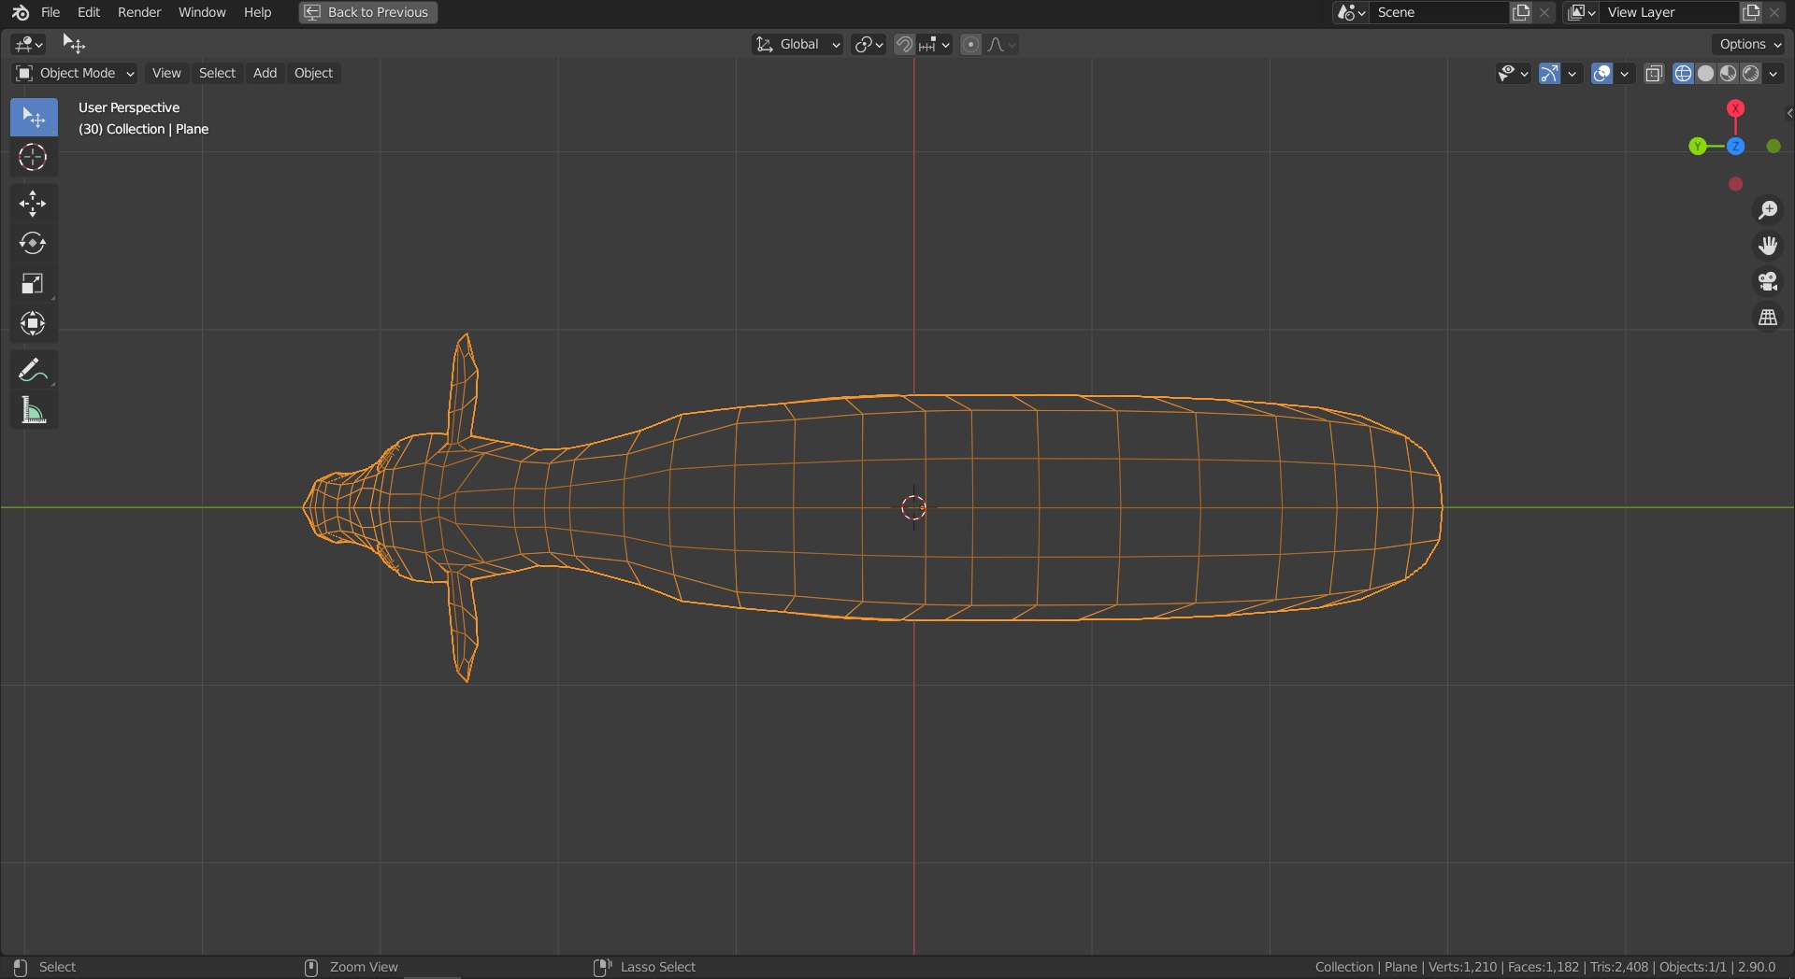Activate the Rotate tool

(x=33, y=244)
